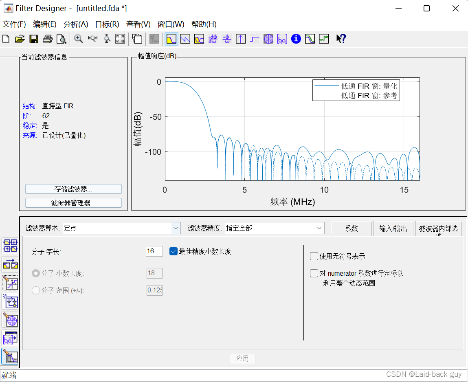The height and width of the screenshot is (382, 468).
Task: Open filter information with the blue i icon
Action: click(296, 39)
